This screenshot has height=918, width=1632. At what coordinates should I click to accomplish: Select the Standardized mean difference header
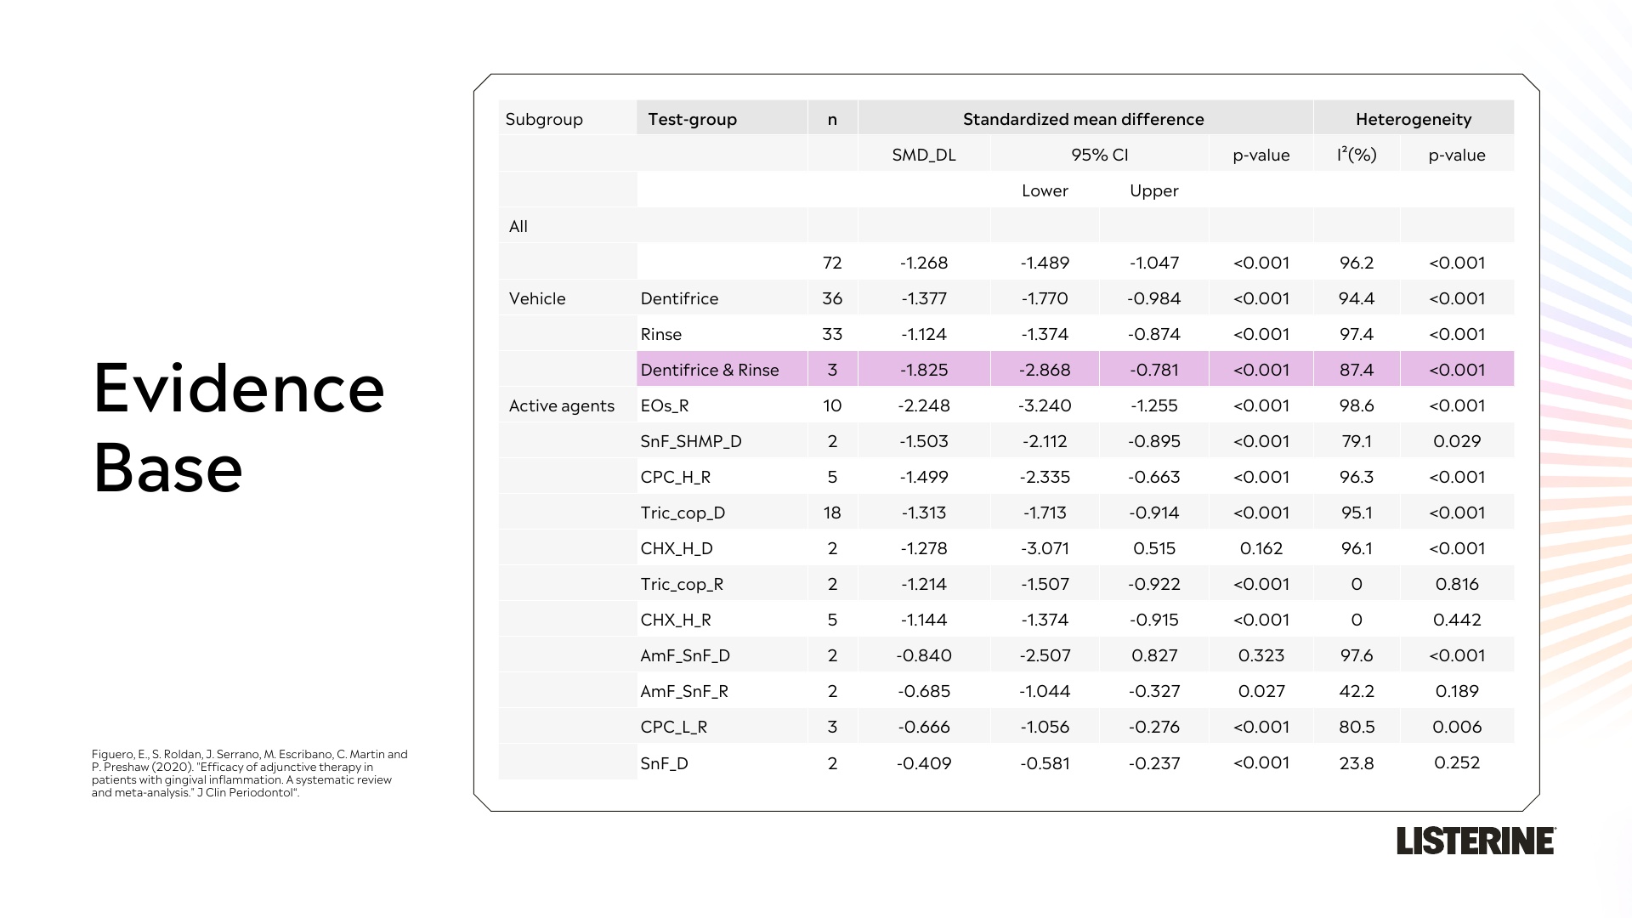[1085, 119]
